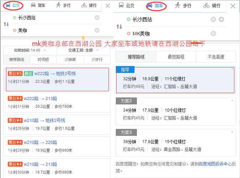
Task: Click 18.7公里 distance text
Action: pos(42,172)
